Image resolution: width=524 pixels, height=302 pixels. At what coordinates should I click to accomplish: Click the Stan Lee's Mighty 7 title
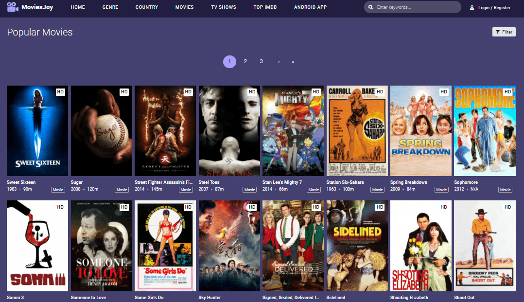282,182
